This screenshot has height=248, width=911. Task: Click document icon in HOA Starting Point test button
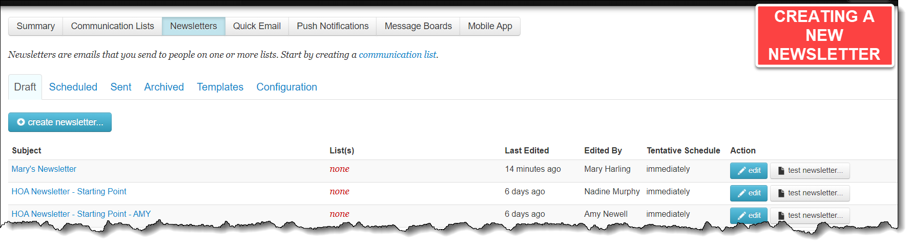coord(781,193)
